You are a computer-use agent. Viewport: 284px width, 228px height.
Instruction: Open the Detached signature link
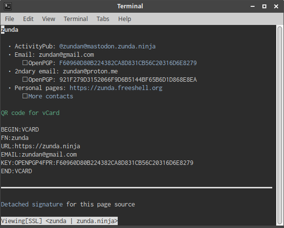point(32,204)
